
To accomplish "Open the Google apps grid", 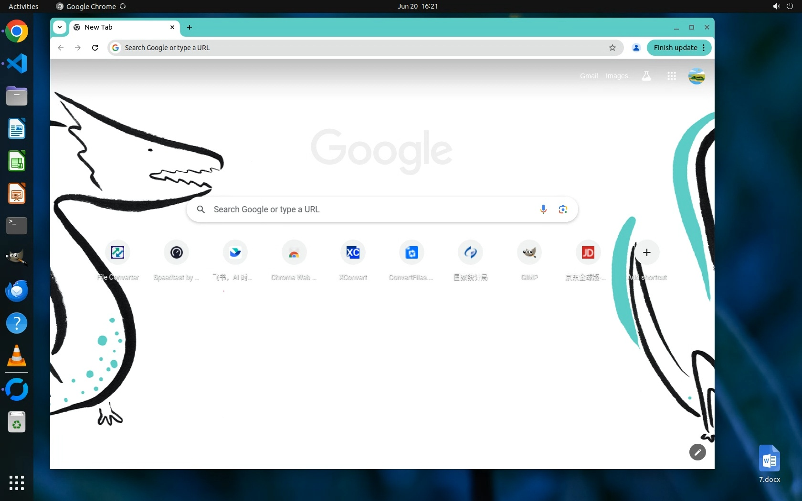I will click(x=671, y=76).
